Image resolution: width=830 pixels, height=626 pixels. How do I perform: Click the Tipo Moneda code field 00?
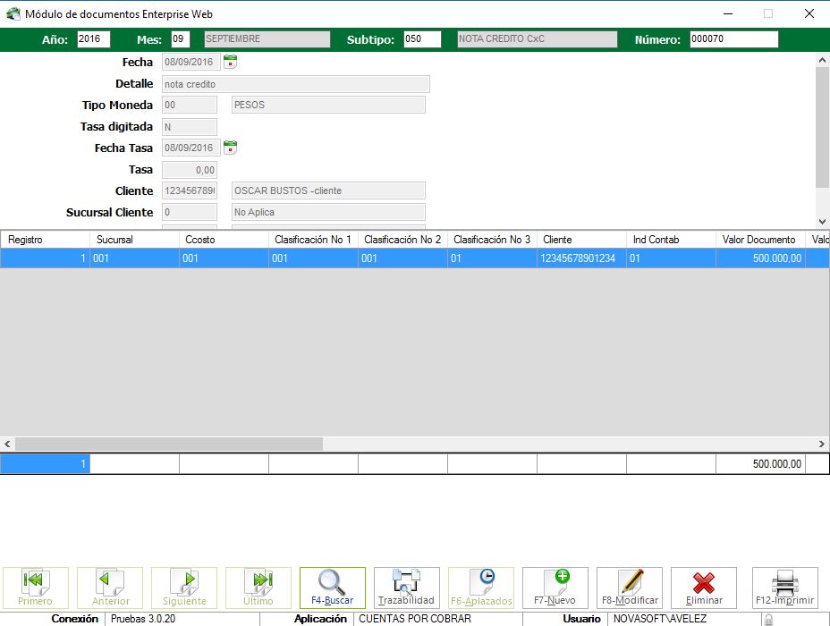click(190, 105)
